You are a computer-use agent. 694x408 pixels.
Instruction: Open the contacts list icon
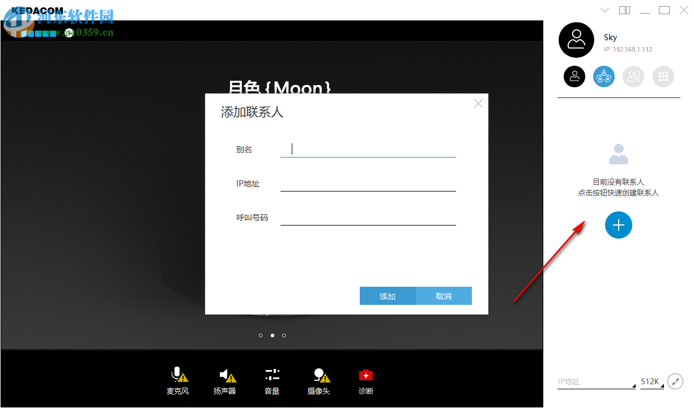point(603,76)
